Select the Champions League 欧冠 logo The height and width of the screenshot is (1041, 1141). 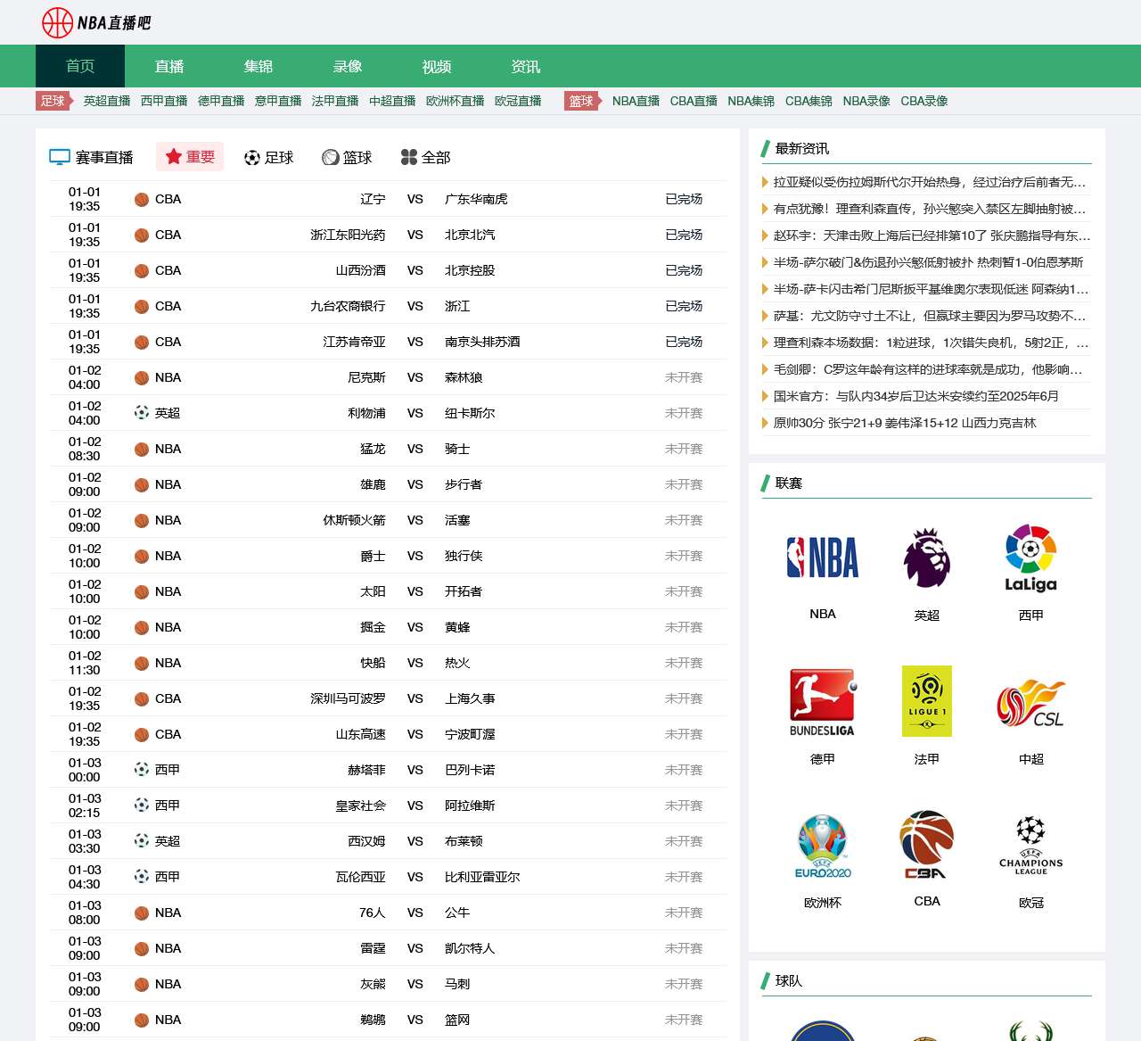[x=1031, y=846]
